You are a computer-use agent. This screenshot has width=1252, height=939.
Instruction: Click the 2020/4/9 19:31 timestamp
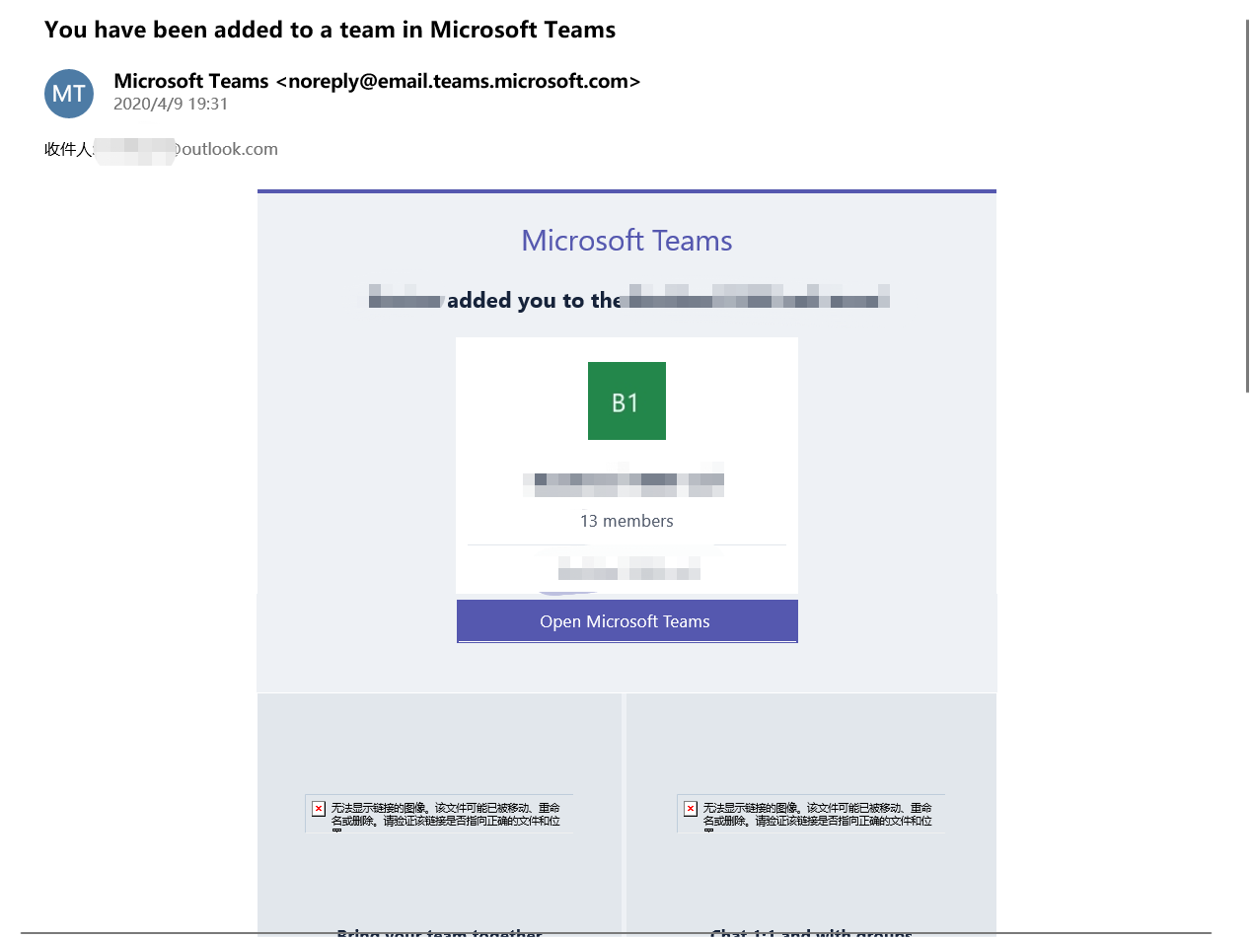point(171,104)
